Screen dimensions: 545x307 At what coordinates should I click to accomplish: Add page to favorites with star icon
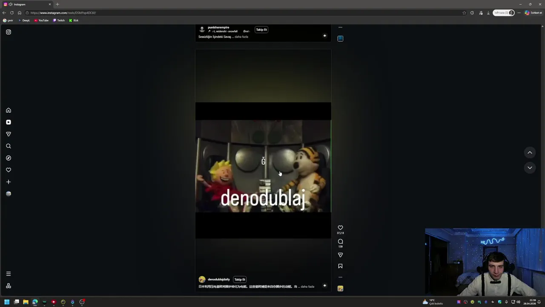(464, 13)
